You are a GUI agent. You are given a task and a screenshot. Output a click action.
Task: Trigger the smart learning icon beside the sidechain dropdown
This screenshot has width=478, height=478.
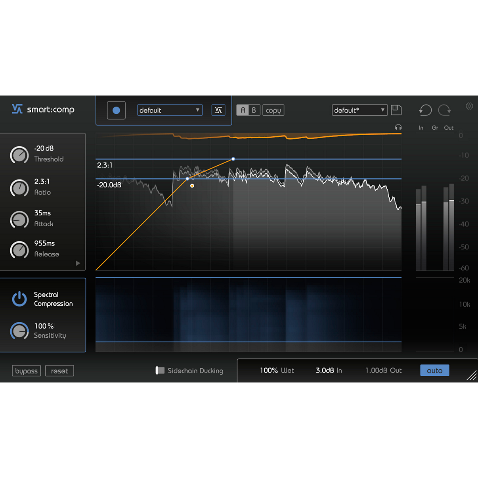coord(218,110)
